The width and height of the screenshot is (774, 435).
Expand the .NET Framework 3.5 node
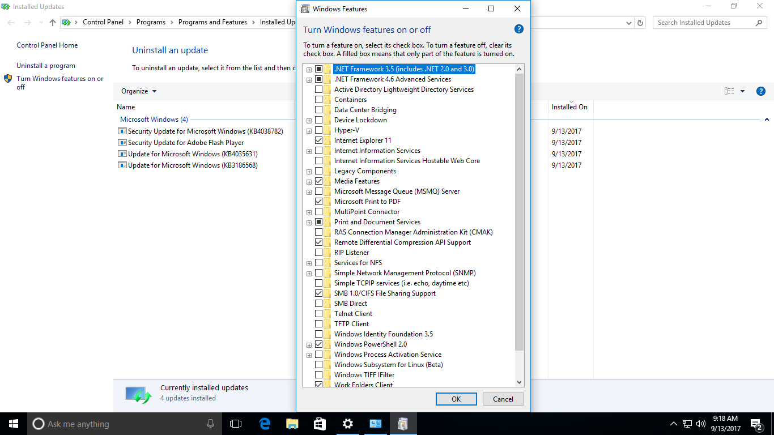(309, 70)
